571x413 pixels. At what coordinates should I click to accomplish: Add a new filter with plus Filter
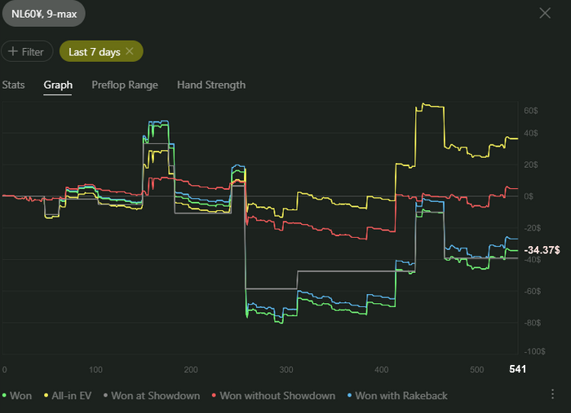coord(26,51)
